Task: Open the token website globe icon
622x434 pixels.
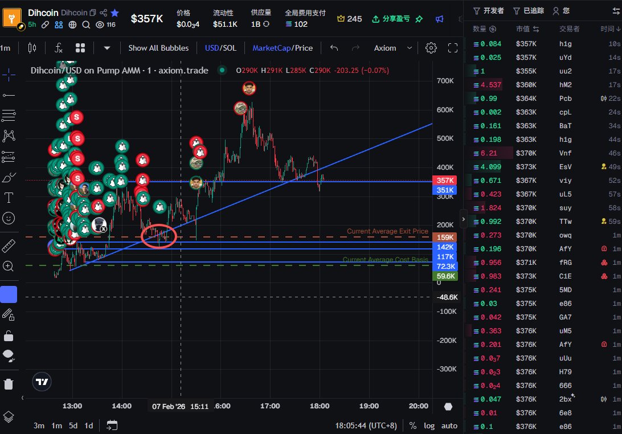Action: pos(72,24)
